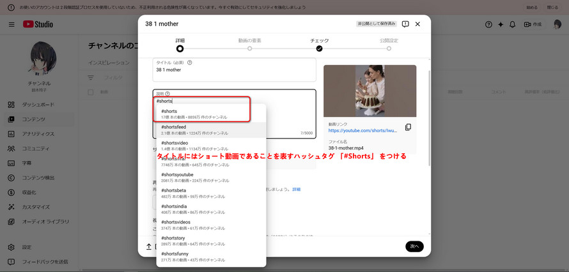Image resolution: width=569 pixels, height=272 pixels.
Task: Click the title field containing 38 1 mother
Action: (234, 70)
